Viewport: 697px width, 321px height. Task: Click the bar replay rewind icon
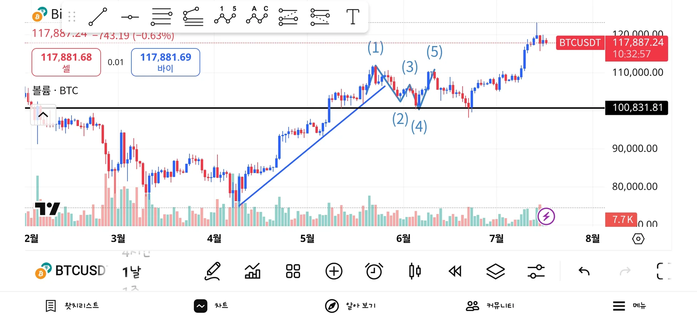click(x=455, y=271)
